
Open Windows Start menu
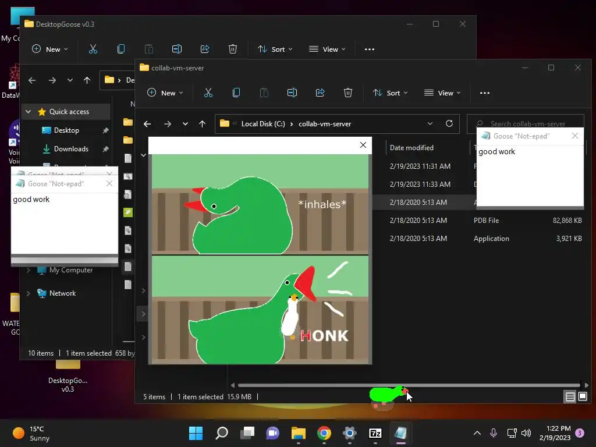coord(196,433)
